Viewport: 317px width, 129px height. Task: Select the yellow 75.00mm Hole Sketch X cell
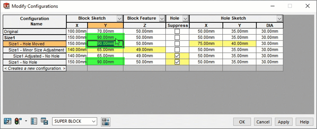(x=206, y=44)
